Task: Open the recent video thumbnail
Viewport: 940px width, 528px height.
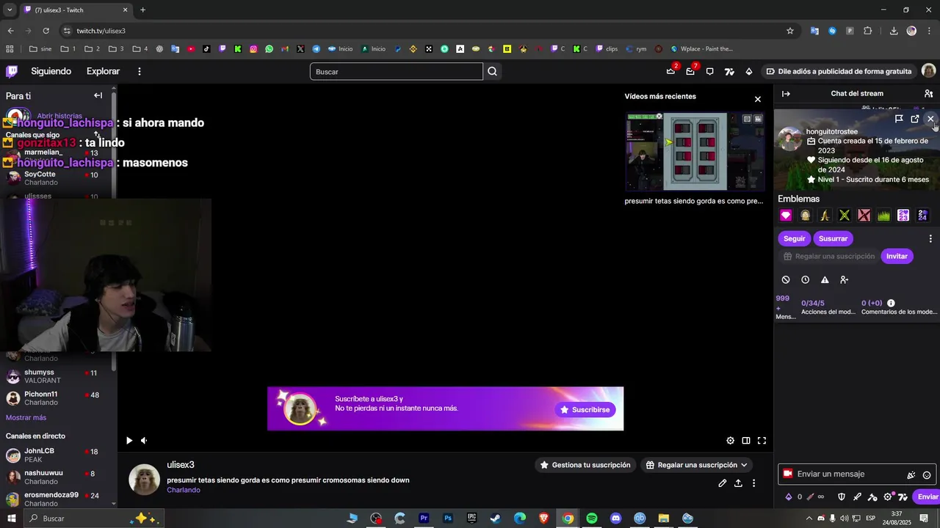Action: (x=695, y=152)
